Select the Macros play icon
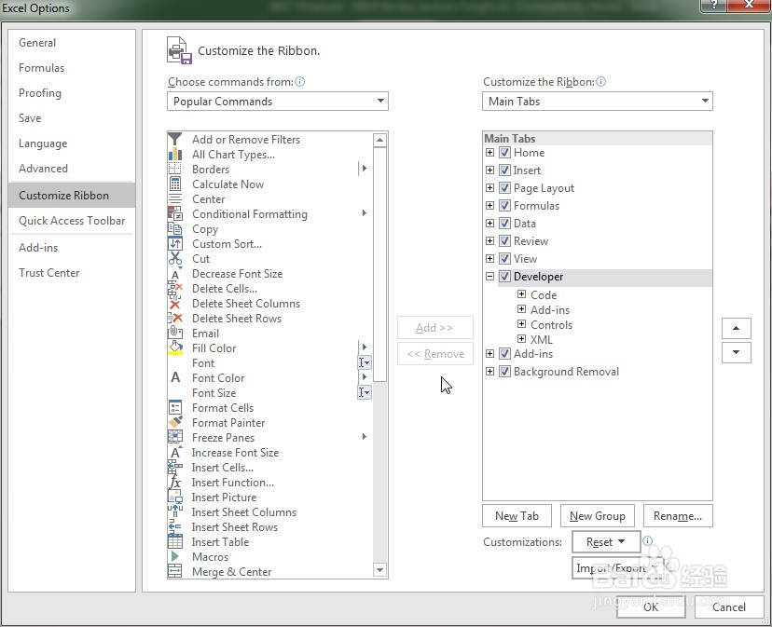This screenshot has height=627, width=772. (174, 556)
